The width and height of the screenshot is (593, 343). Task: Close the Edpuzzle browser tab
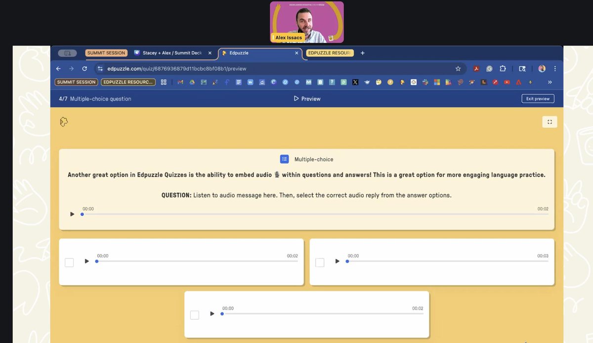(x=296, y=53)
